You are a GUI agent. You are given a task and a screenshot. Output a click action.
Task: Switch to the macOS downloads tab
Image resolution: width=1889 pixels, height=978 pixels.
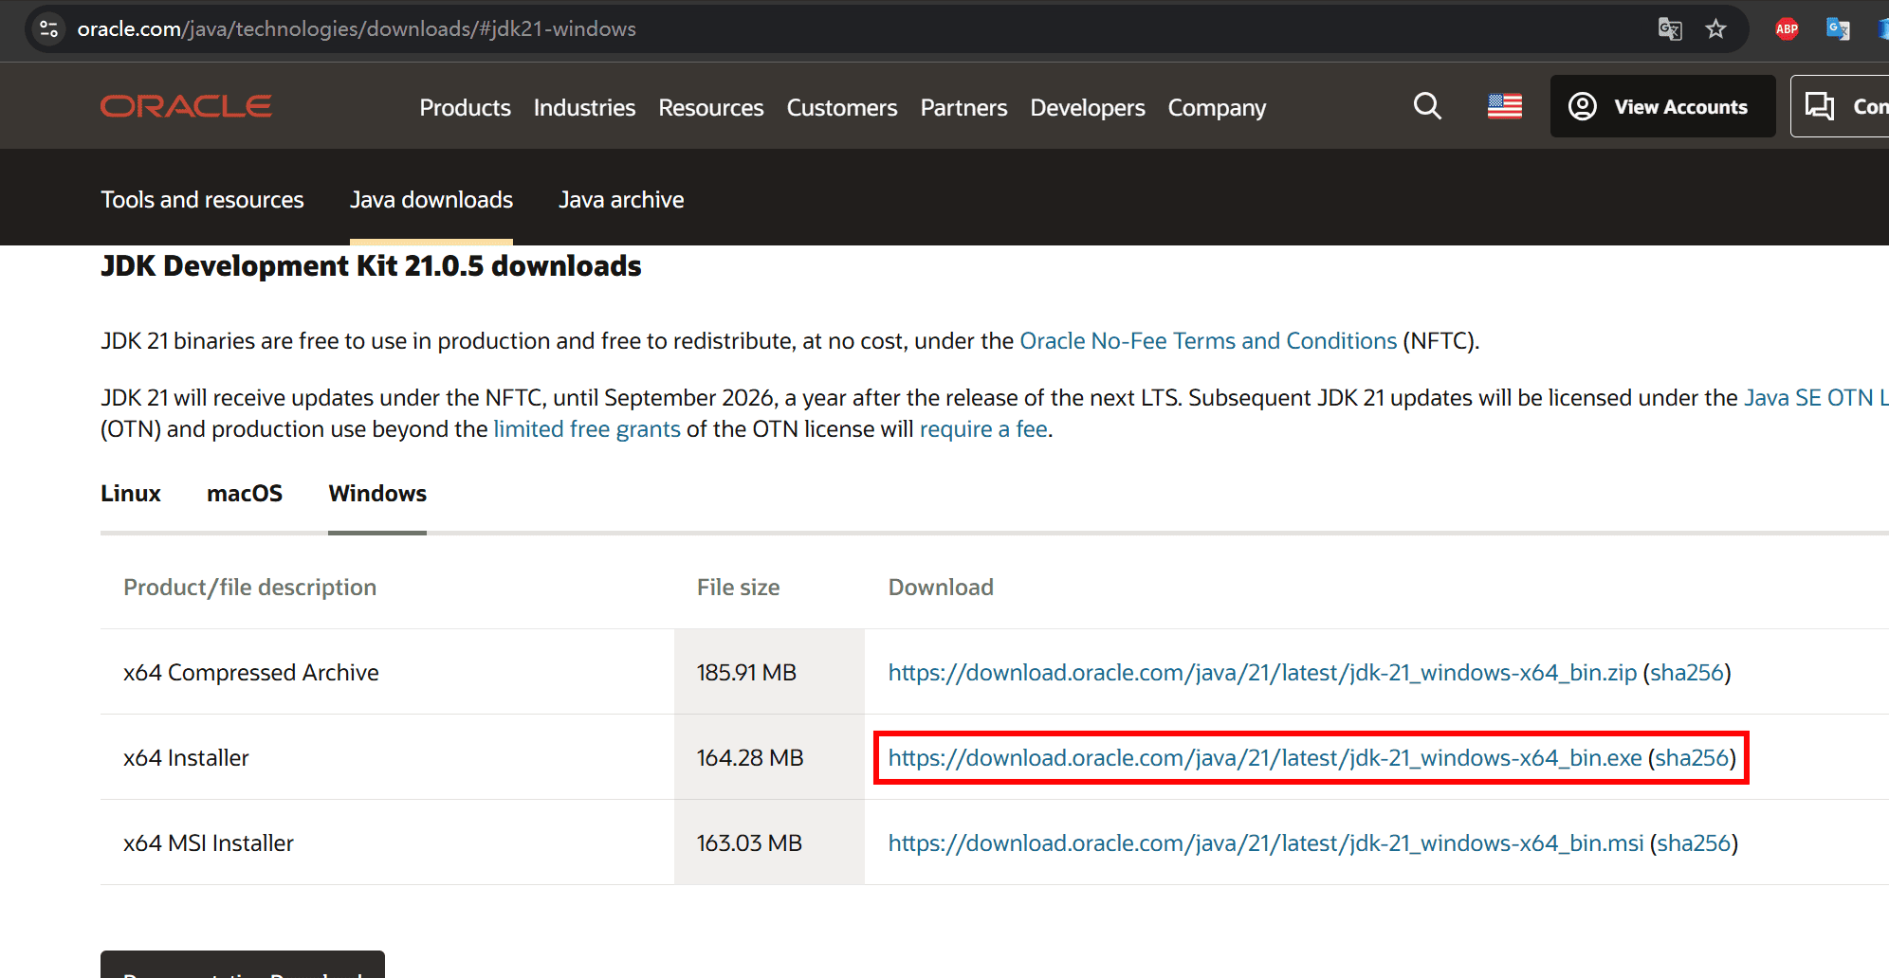click(245, 494)
